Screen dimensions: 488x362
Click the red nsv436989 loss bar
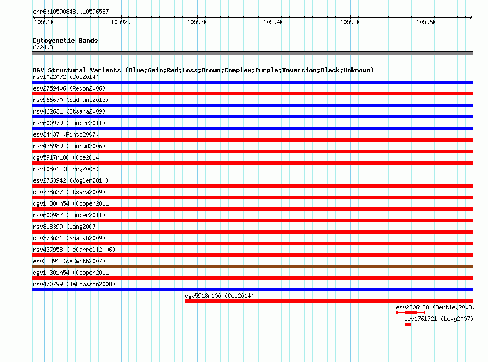(x=252, y=151)
